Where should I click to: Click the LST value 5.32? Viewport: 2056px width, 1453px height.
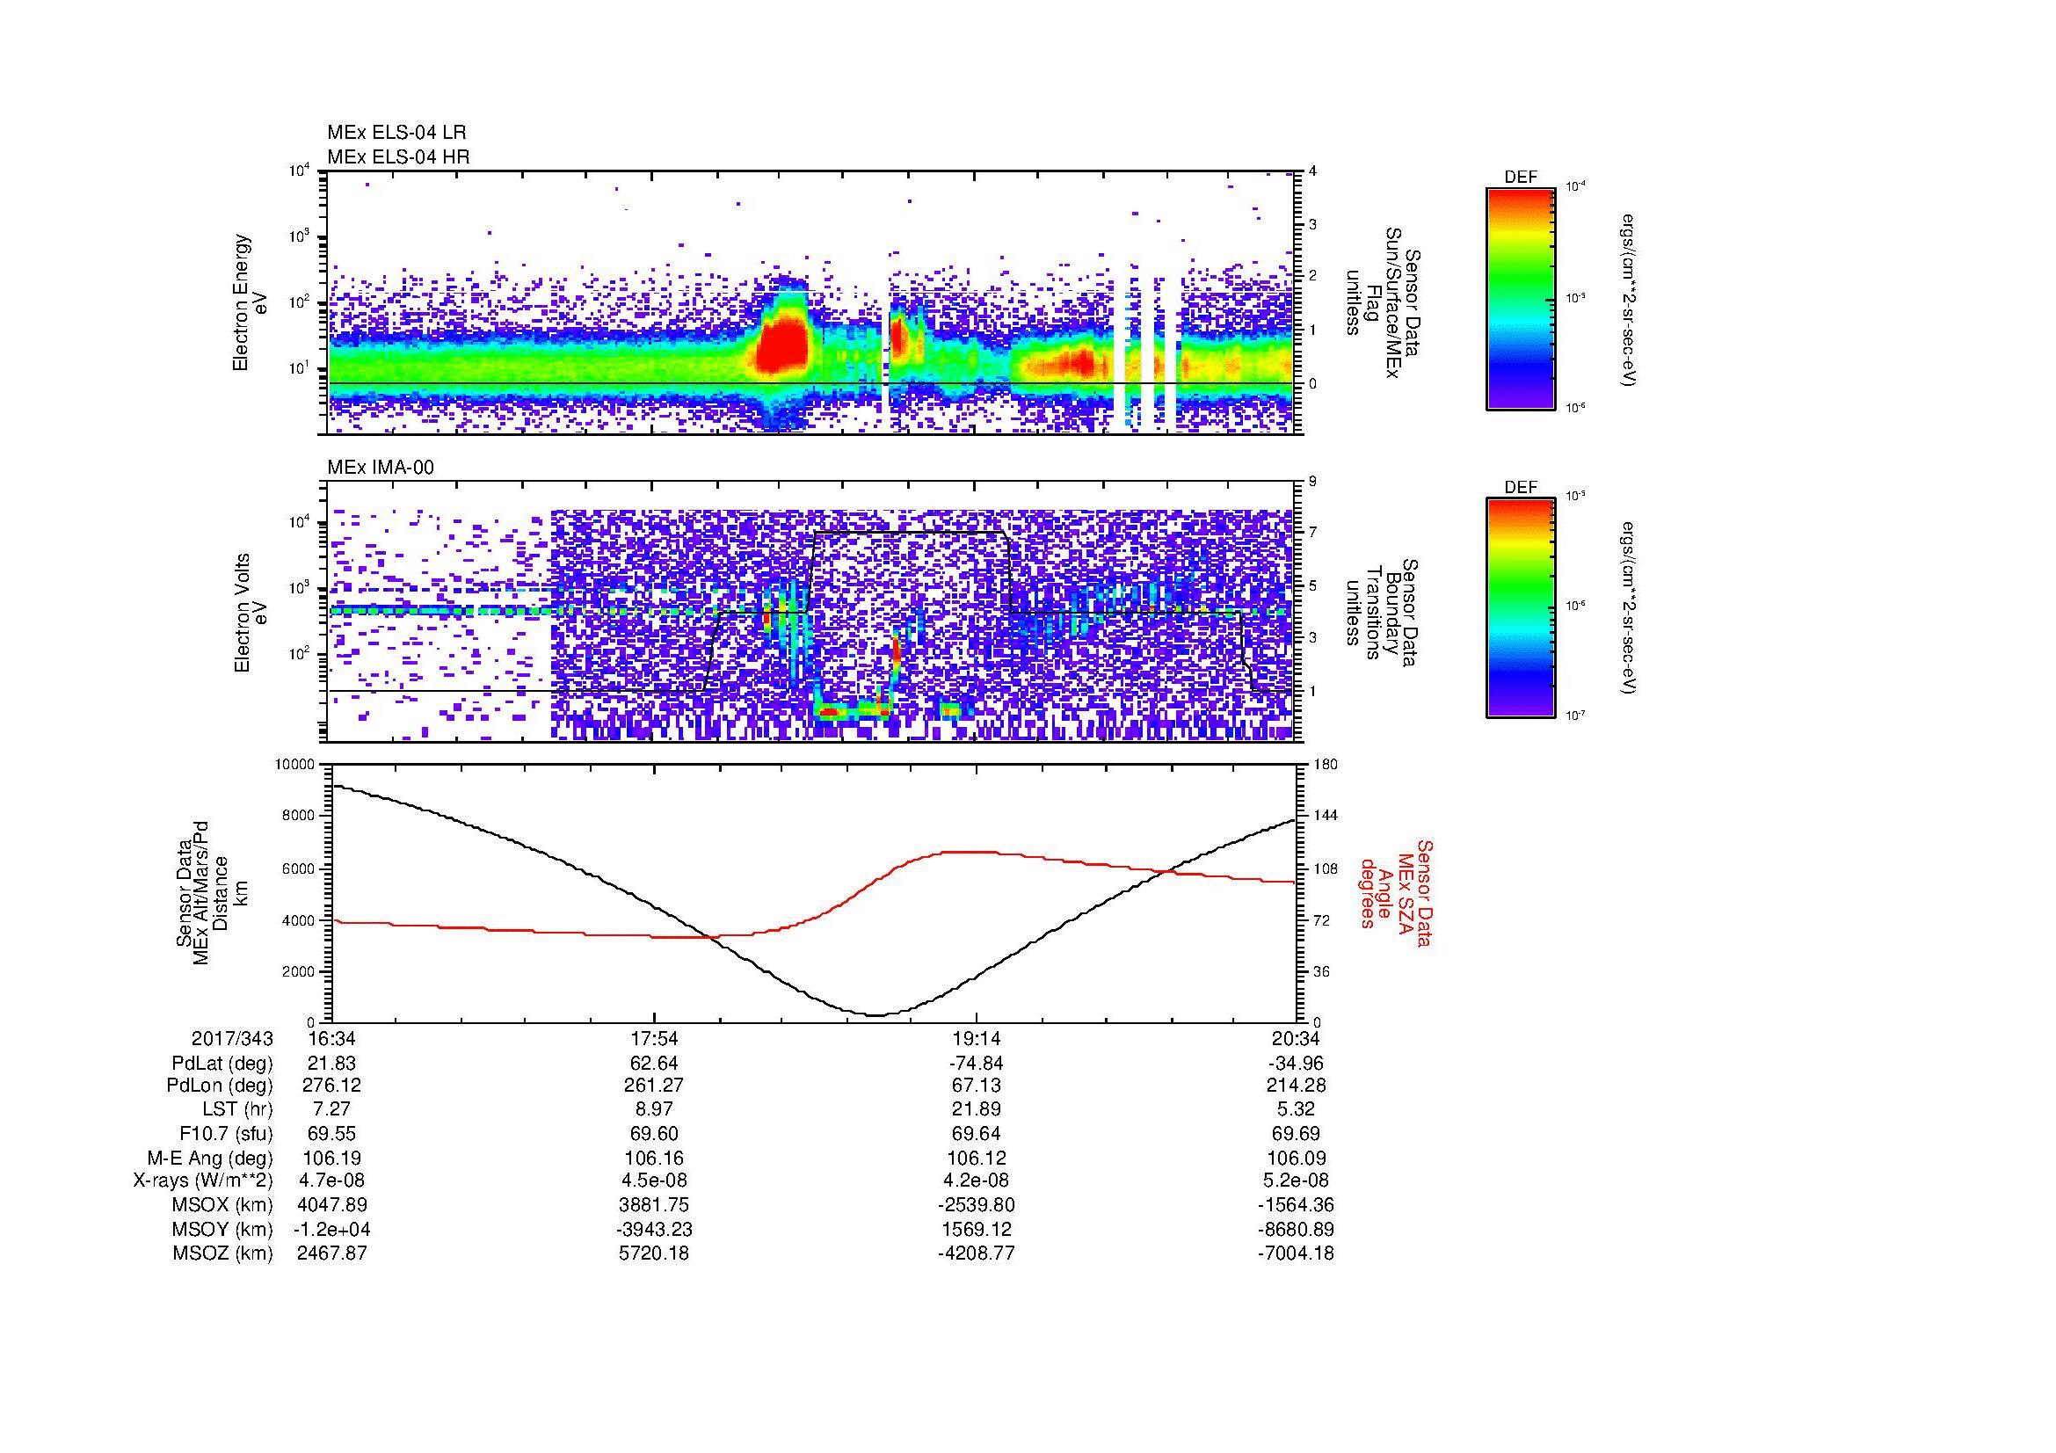1297,1109
